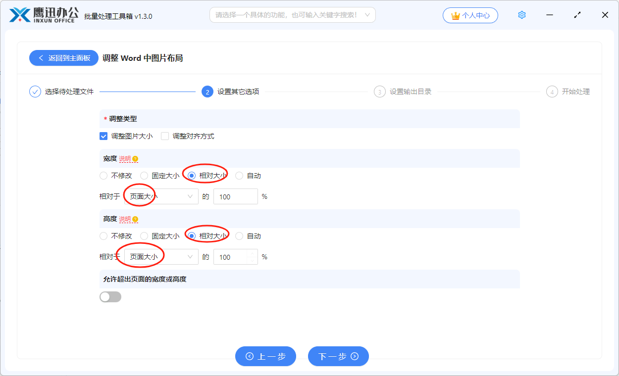
Task: Click 批量处理工具箱 v1.3.0 title text
Action: [118, 16]
